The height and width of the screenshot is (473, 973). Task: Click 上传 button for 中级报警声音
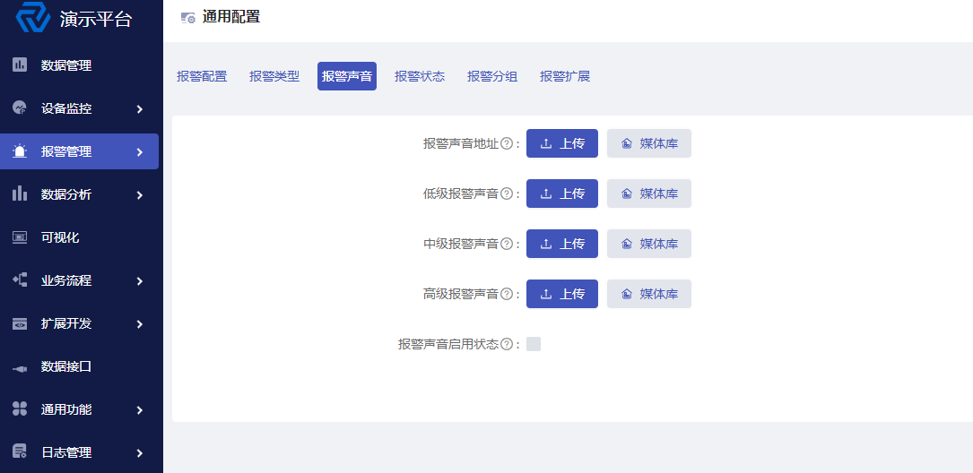[x=562, y=244]
